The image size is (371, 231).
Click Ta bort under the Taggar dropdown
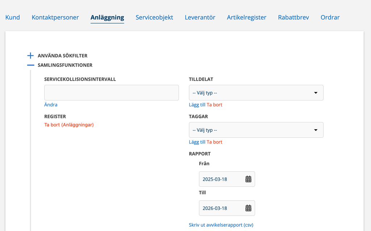coord(214,142)
